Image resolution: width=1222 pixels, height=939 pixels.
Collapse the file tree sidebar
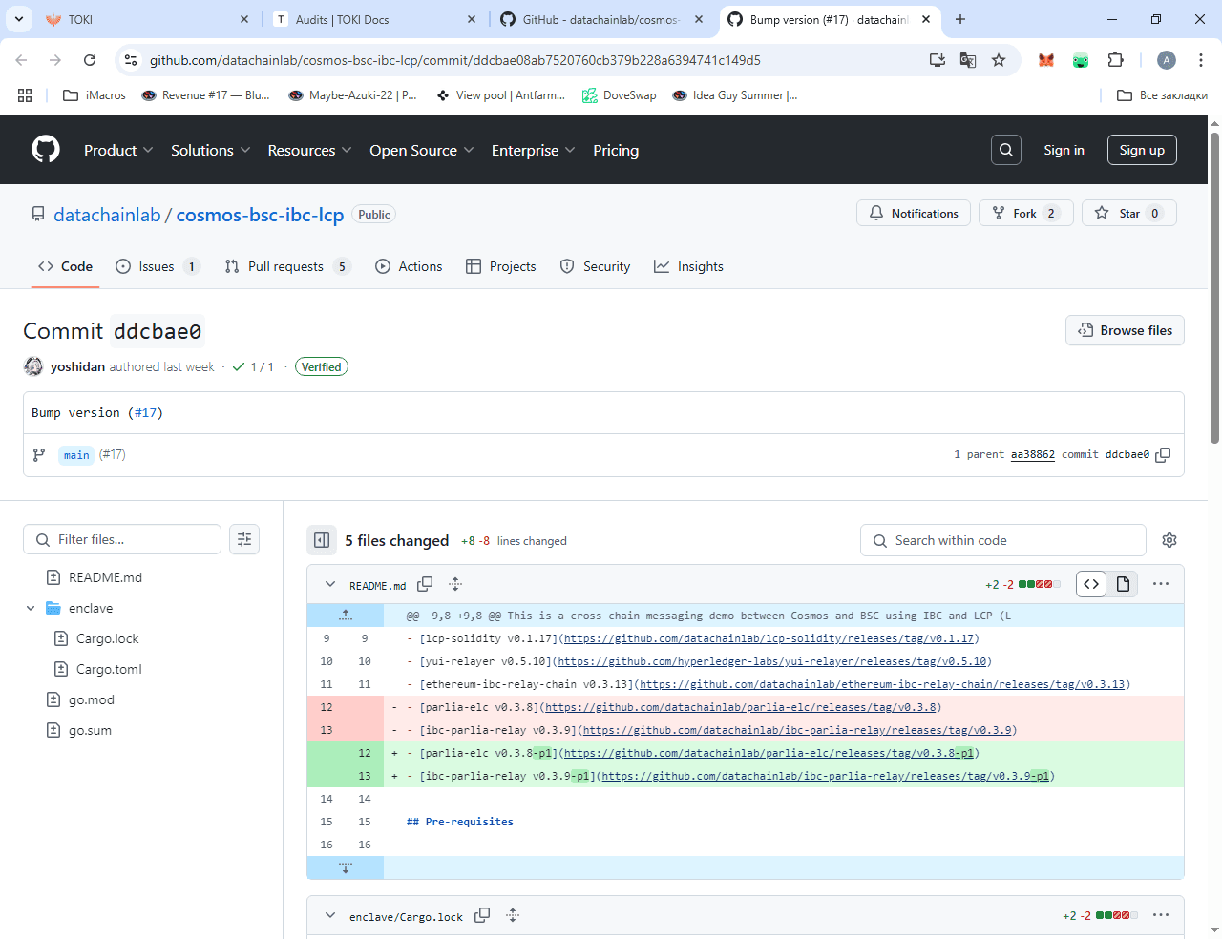point(322,540)
